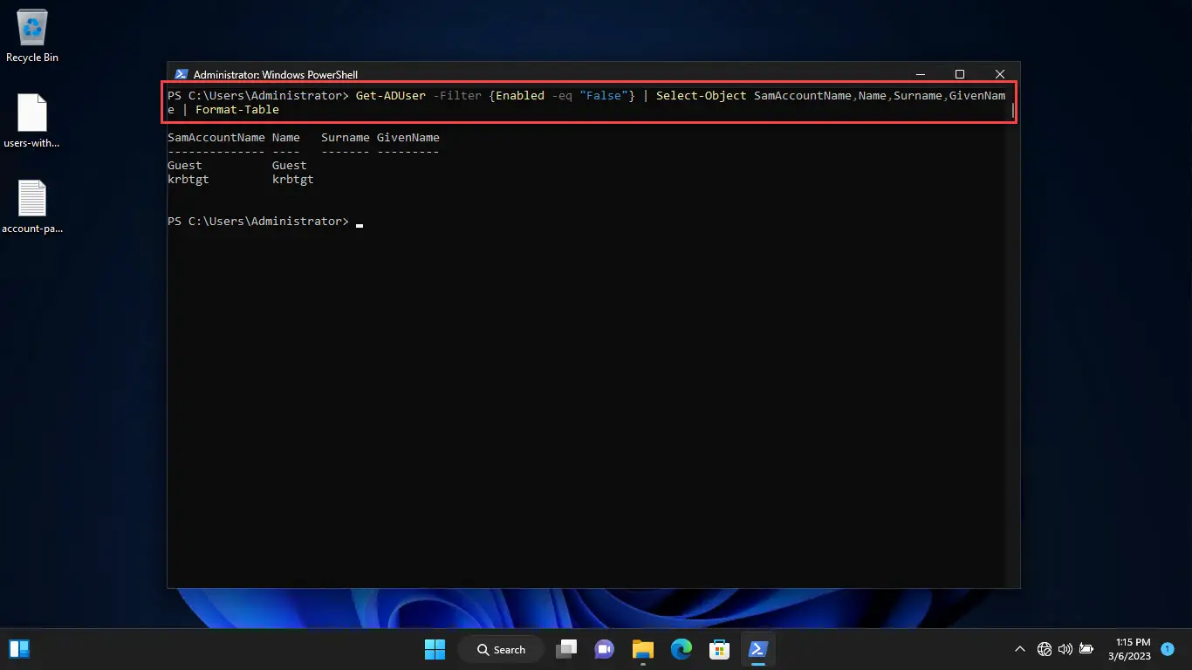
Task: Open Microsoft Store from the taskbar
Action: point(719,649)
